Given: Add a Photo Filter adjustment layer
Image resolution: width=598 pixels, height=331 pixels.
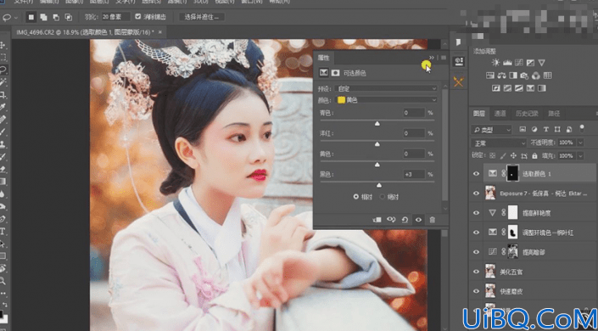Looking at the screenshot, I should (x=524, y=76).
